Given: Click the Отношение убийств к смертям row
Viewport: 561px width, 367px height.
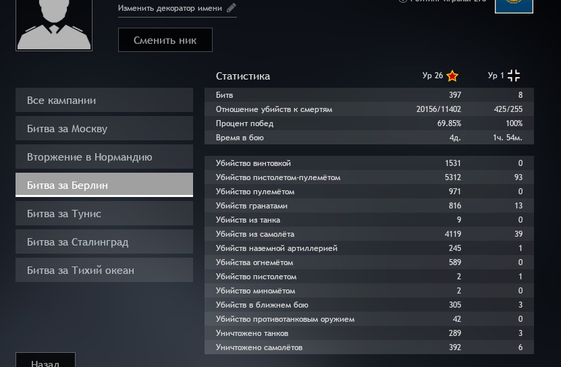Looking at the screenshot, I should pyautogui.click(x=369, y=109).
